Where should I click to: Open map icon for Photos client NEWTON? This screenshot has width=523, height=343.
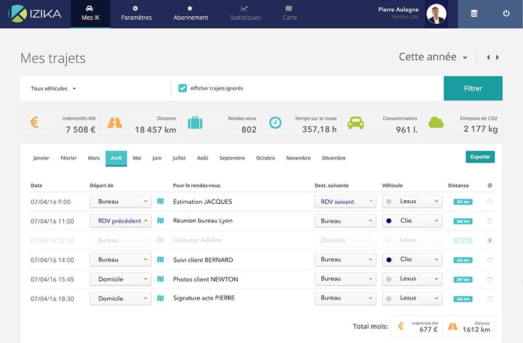[x=161, y=279]
